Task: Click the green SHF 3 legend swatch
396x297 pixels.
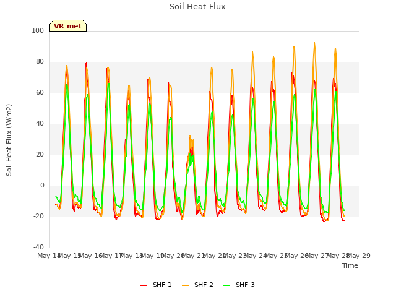Action: coord(227,286)
